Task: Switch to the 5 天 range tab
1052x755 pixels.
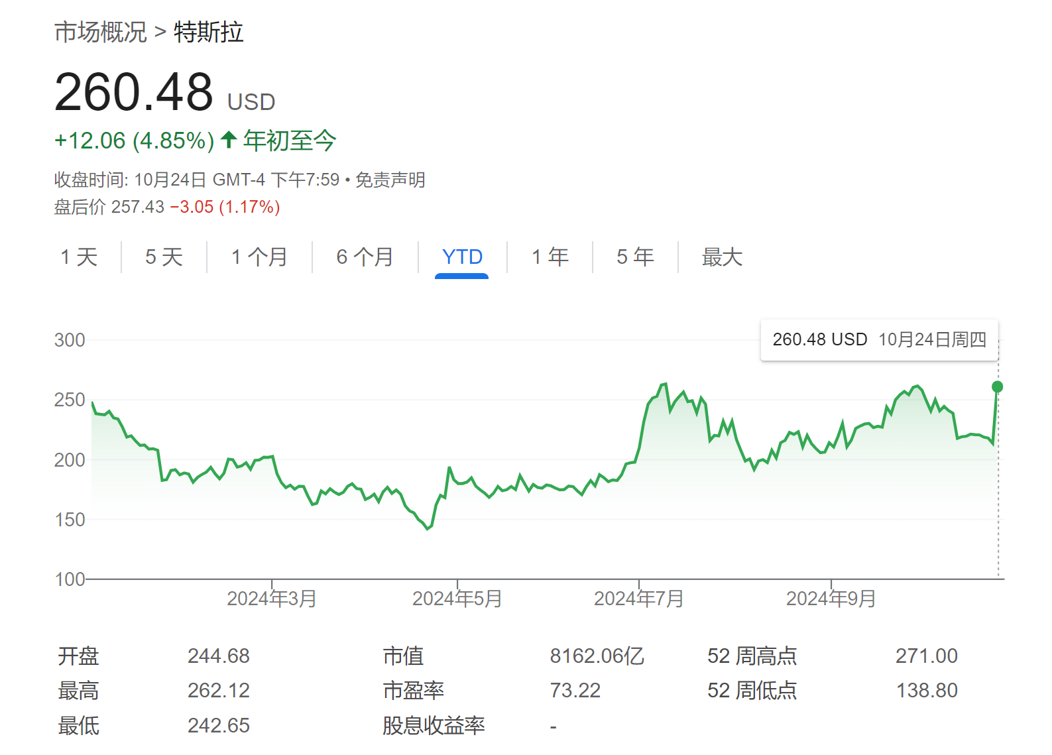Action: coord(164,257)
